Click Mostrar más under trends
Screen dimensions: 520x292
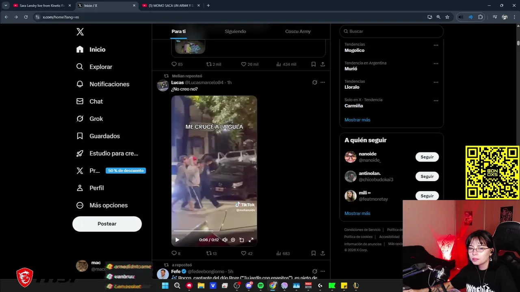357,120
